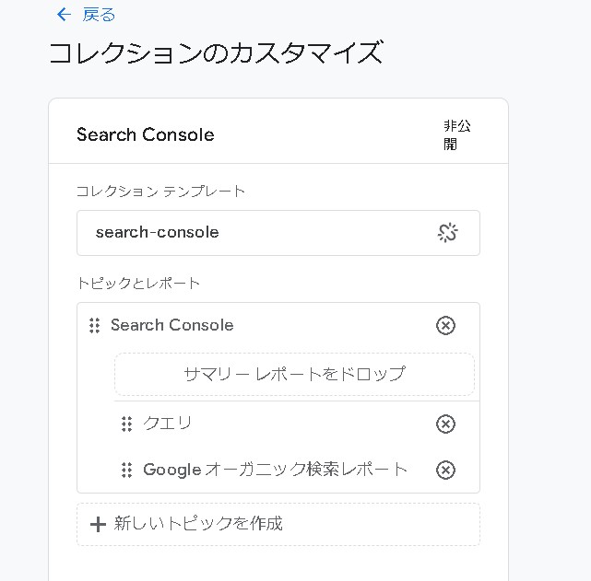Click the unlink template icon
The width and height of the screenshot is (591, 581).
click(x=447, y=233)
